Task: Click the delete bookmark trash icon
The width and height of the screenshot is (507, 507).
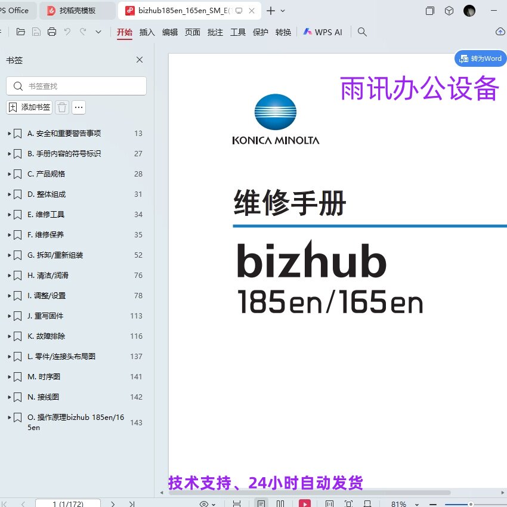Action: point(62,107)
